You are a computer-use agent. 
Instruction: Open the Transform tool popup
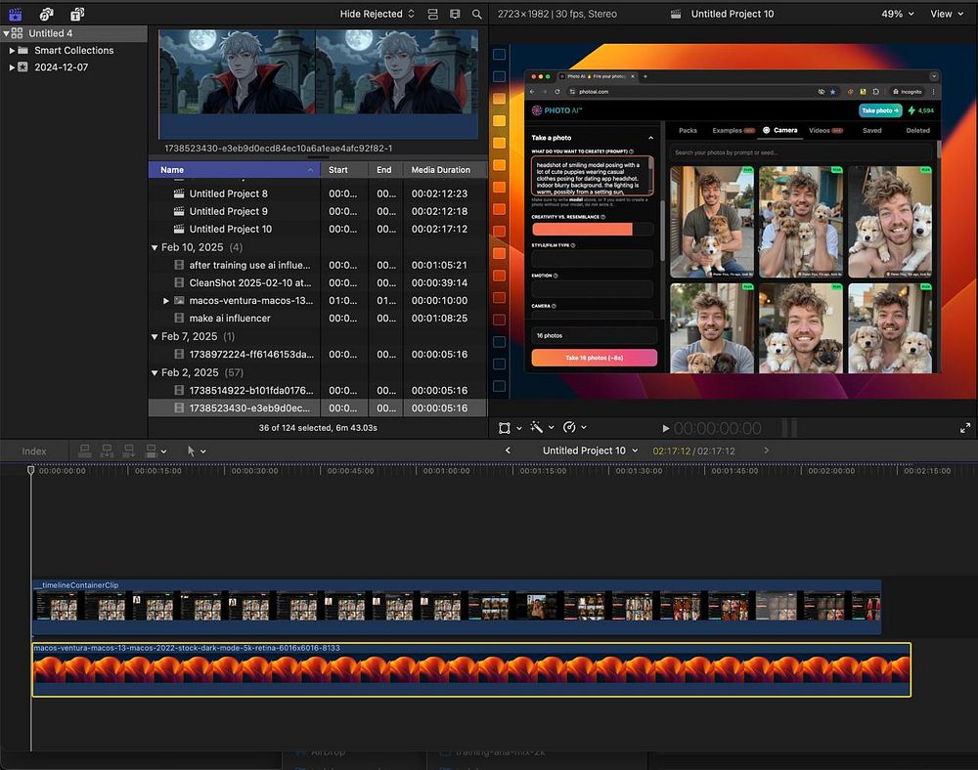coord(510,428)
